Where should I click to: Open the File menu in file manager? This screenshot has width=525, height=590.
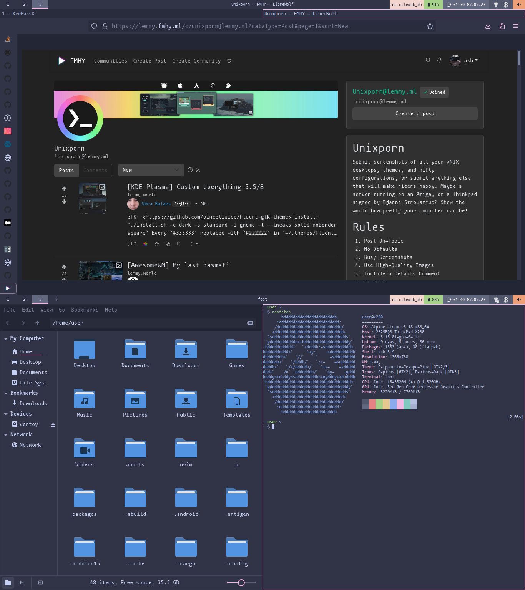click(x=10, y=310)
